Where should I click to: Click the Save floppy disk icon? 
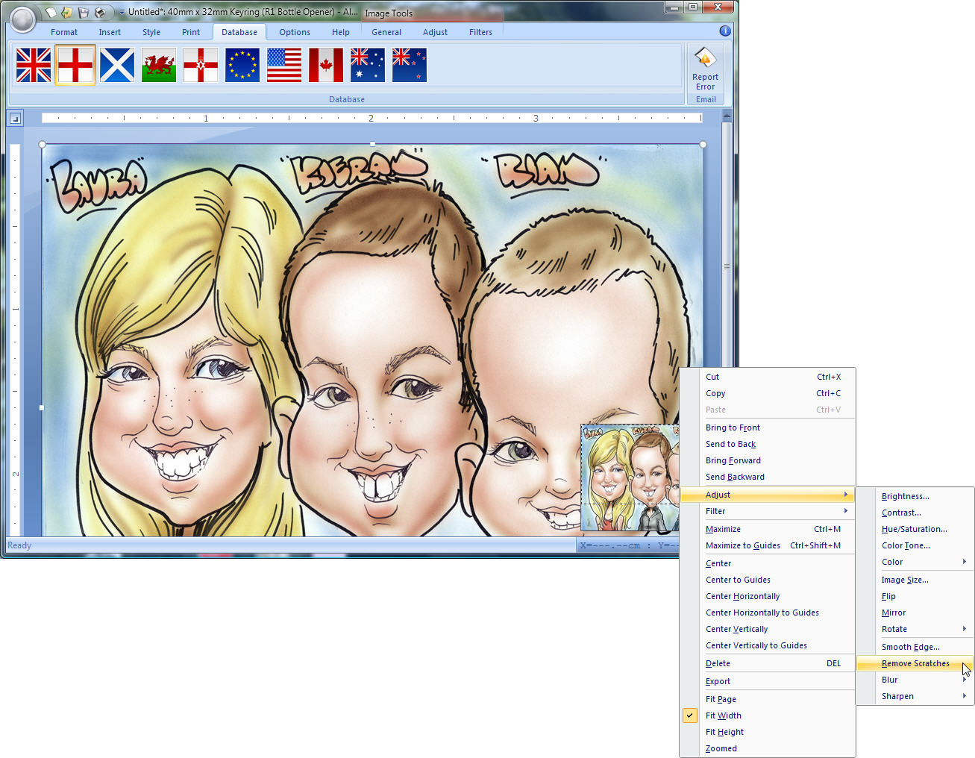click(83, 13)
